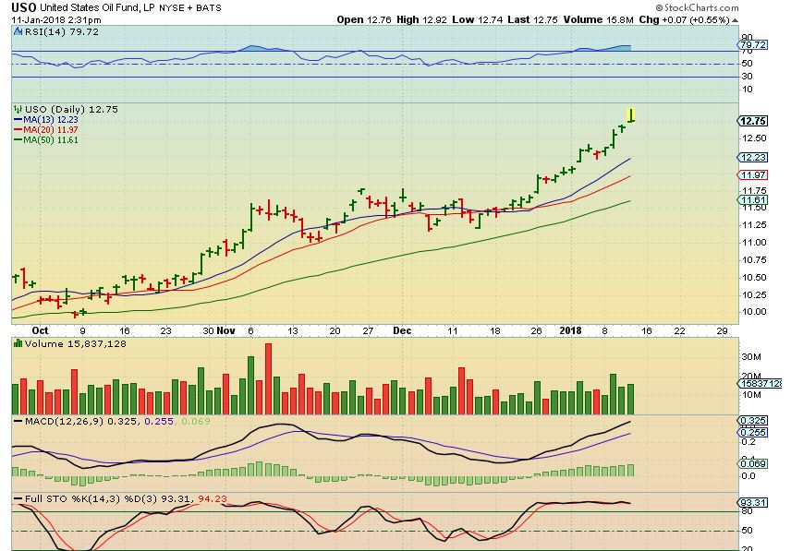Click the USO Daily candlestick legend icon
Image resolution: width=791 pixels, height=551 pixels.
coord(18,109)
